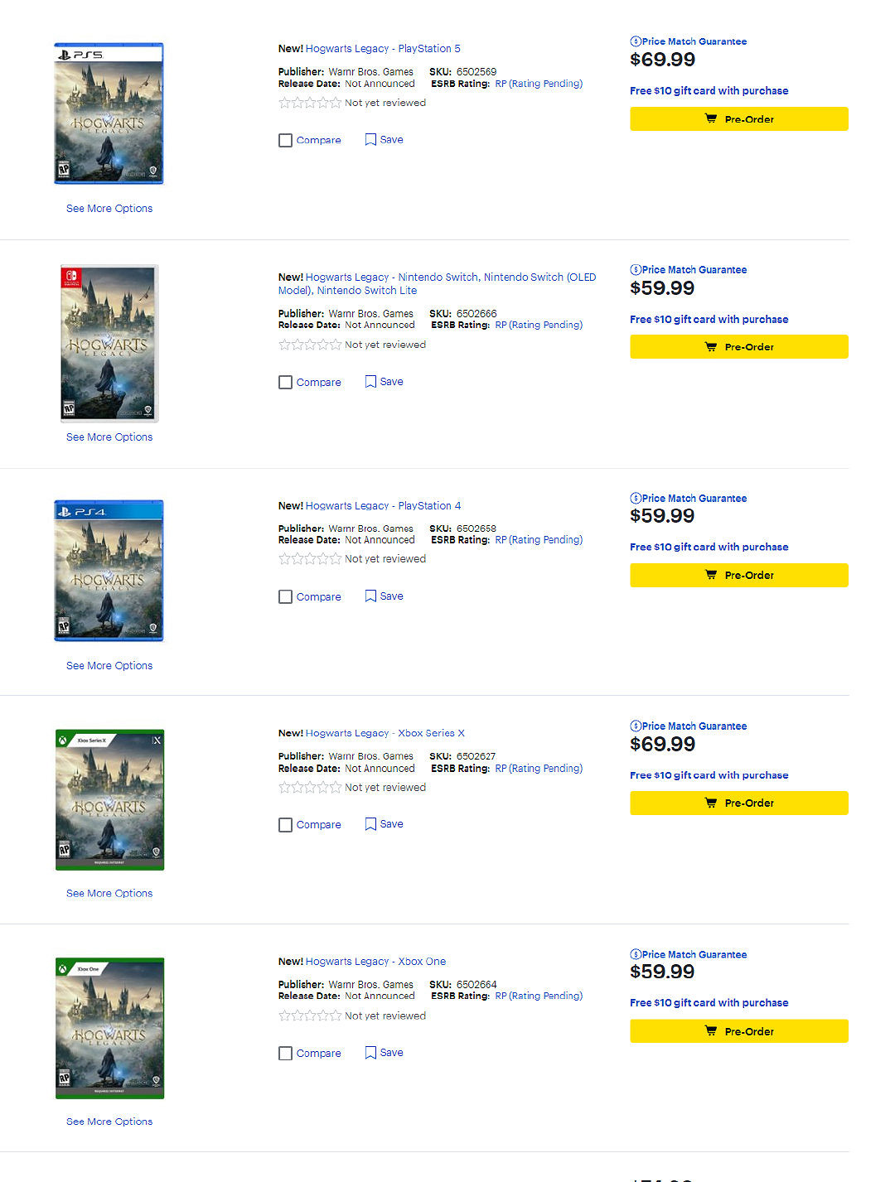Image resolution: width=895 pixels, height=1182 pixels.
Task: Open Hogwarts Legacy - PlayStation 4 product link
Action: click(x=383, y=505)
